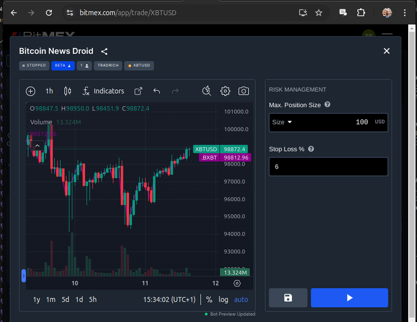Click the bitmex.com address bar URL
417x322 pixels.
pos(128,13)
